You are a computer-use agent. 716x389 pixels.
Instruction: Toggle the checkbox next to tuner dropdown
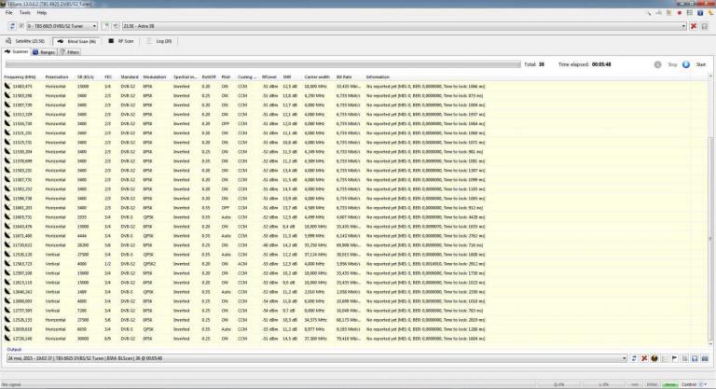[x=20, y=25]
